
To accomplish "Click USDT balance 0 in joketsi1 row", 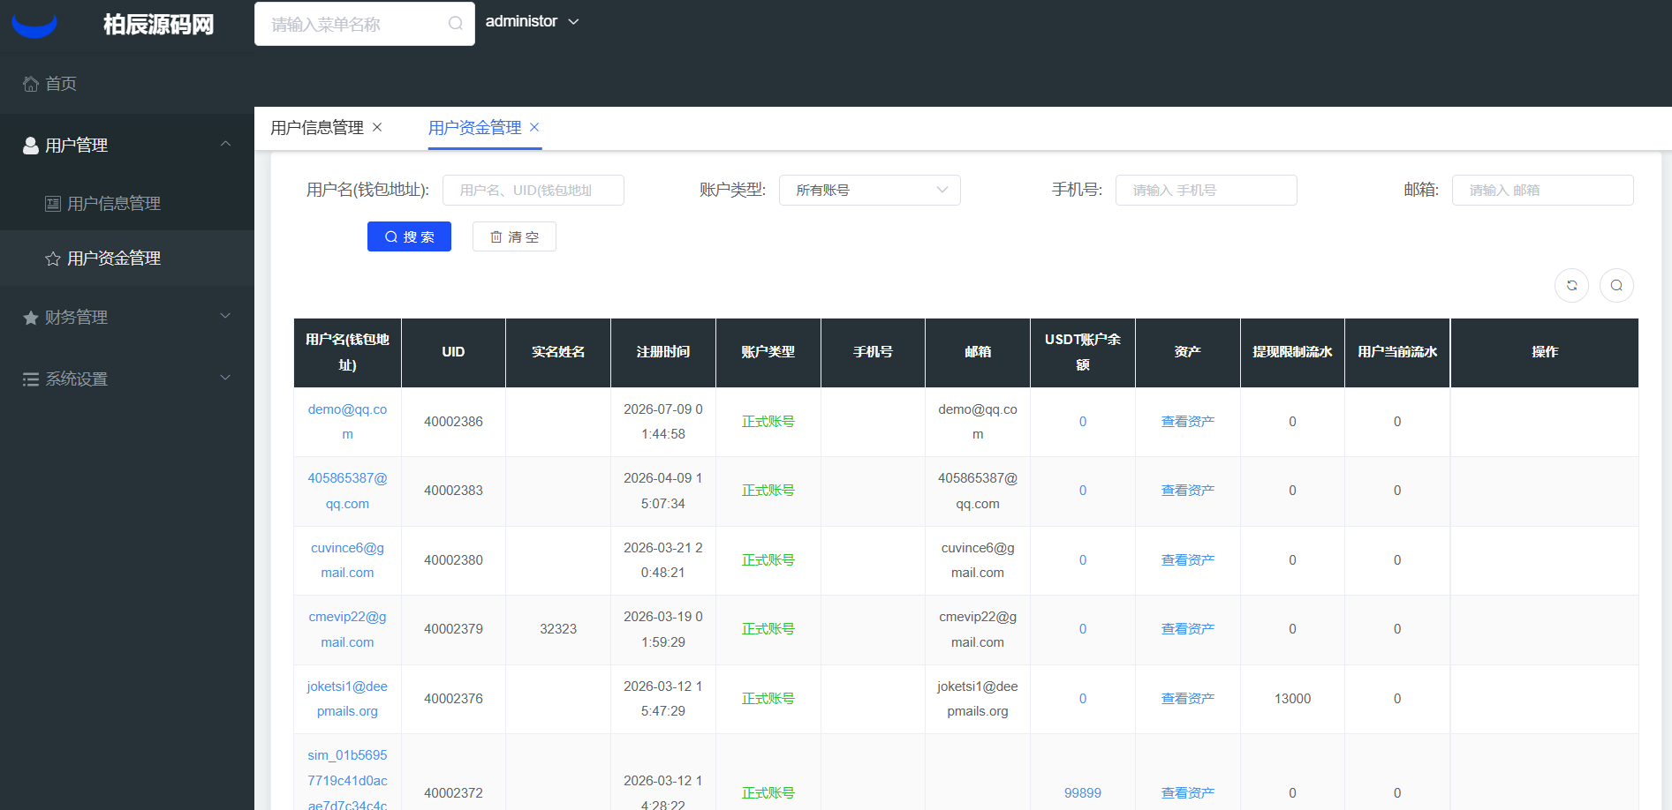I will [x=1083, y=699].
